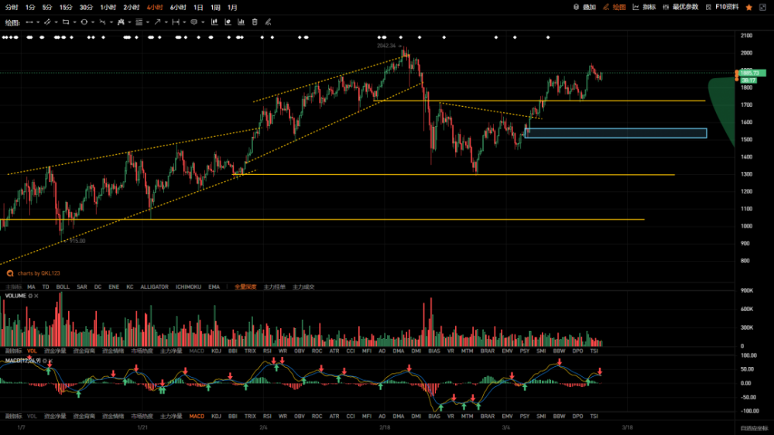Switch to the 1日 timeframe
This screenshot has height=435, width=774.
pyautogui.click(x=198, y=7)
